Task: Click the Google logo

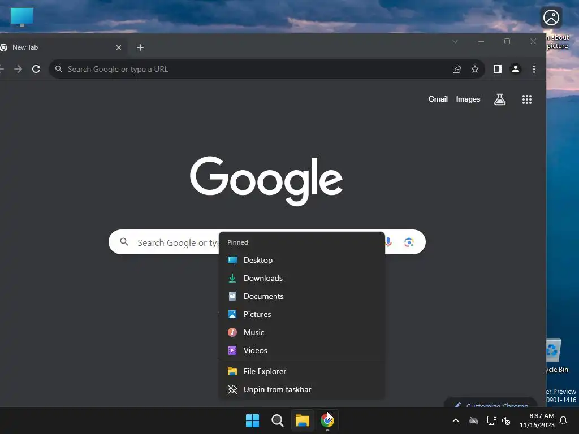Action: (266, 180)
